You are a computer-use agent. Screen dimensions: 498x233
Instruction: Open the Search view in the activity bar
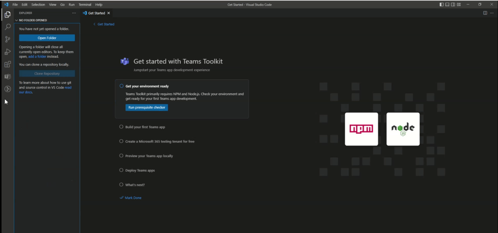click(7, 26)
